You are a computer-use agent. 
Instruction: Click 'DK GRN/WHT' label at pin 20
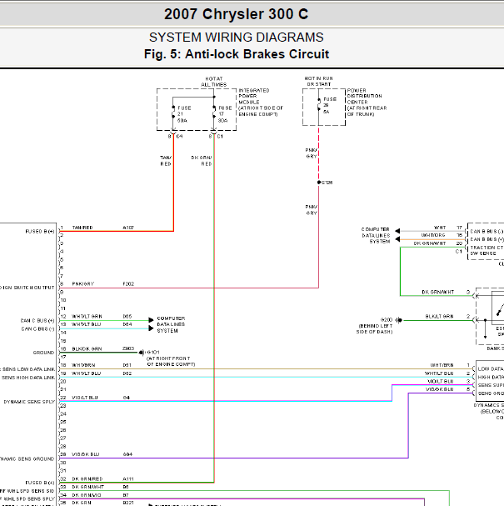[430, 243]
